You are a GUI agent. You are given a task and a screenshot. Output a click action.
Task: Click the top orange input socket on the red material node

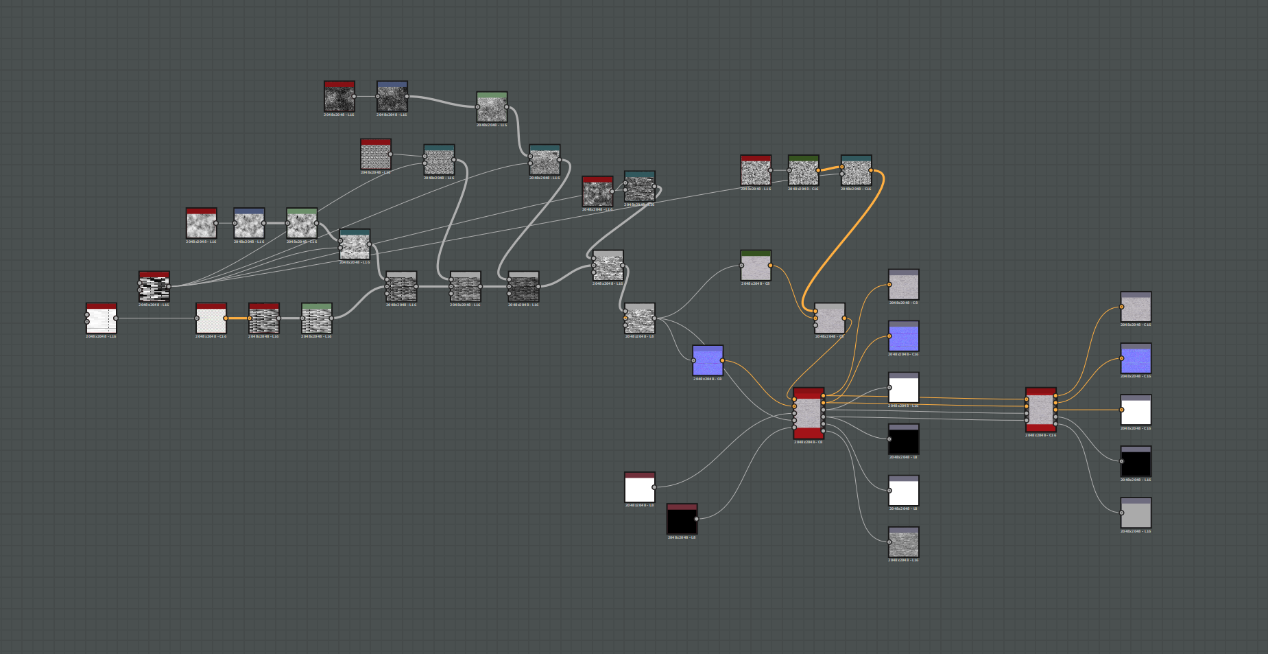(794, 399)
